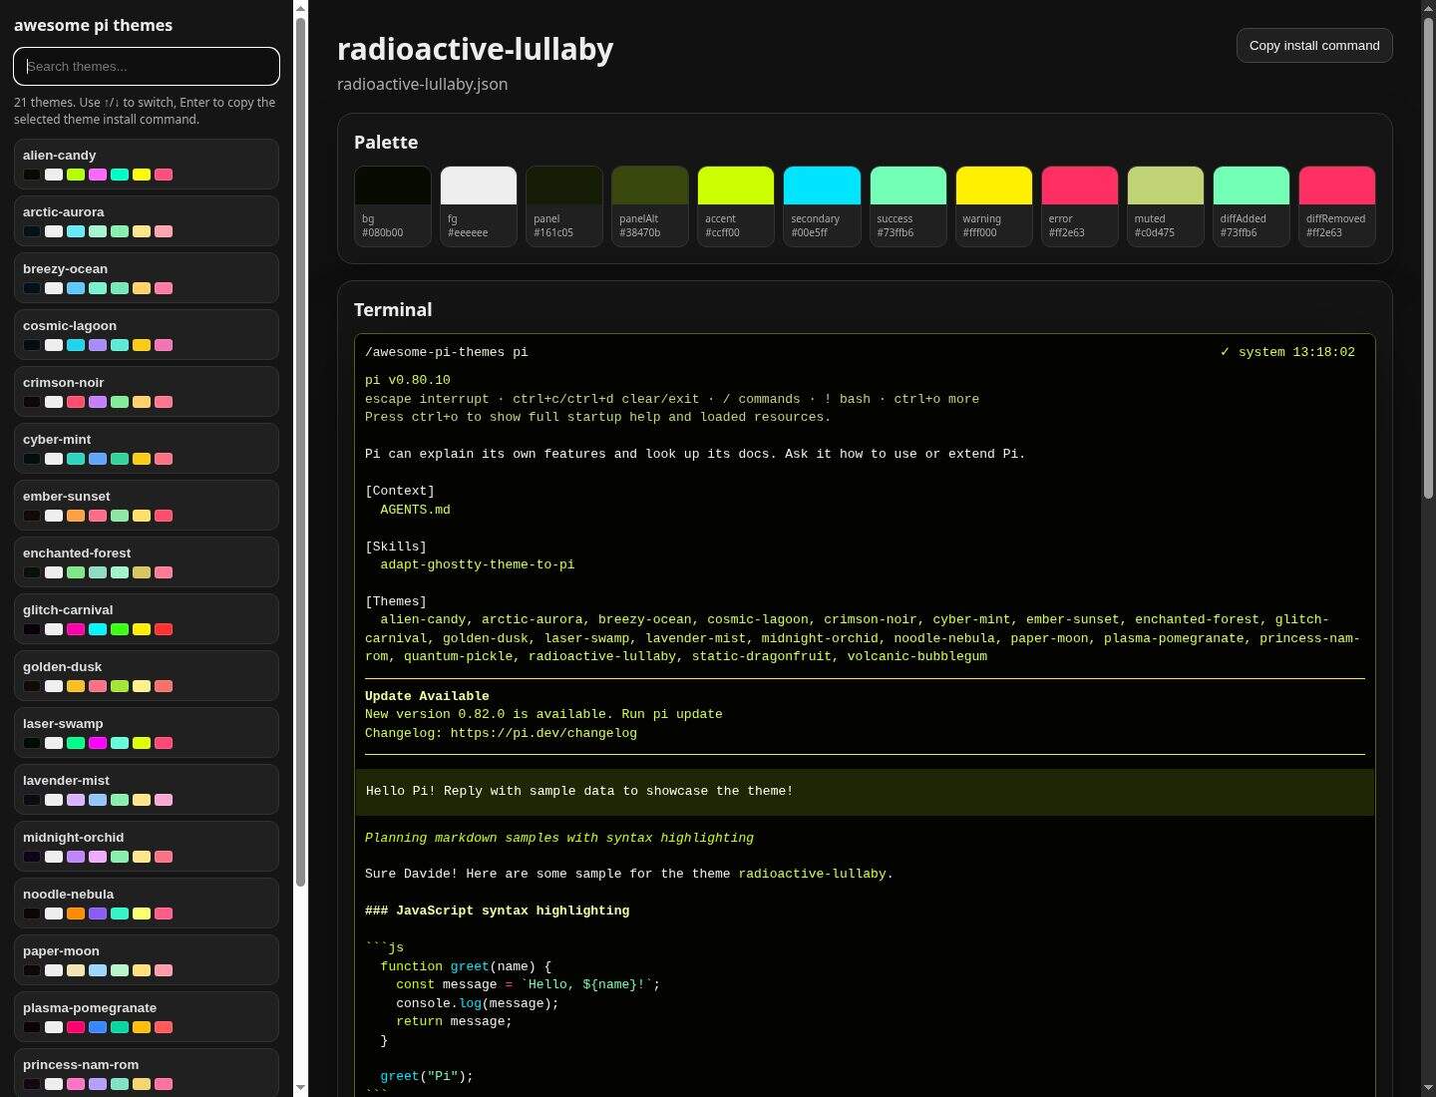Click the diffRemoved palette swatch
Viewport: 1436px width, 1097px height.
click(x=1336, y=205)
